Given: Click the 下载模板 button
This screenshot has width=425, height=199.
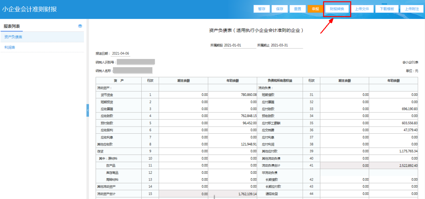Looking at the screenshot, I should (387, 9).
